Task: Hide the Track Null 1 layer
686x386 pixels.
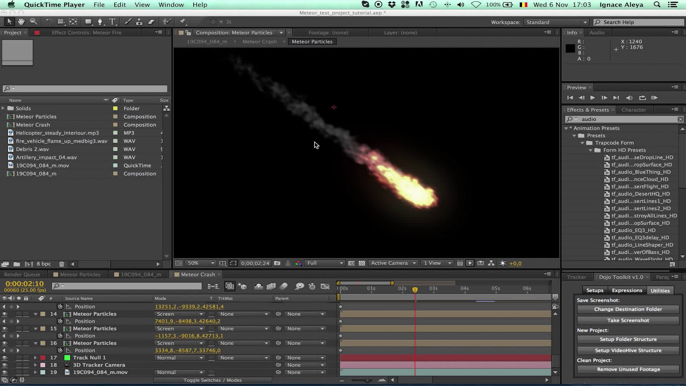Action: [x=5, y=358]
